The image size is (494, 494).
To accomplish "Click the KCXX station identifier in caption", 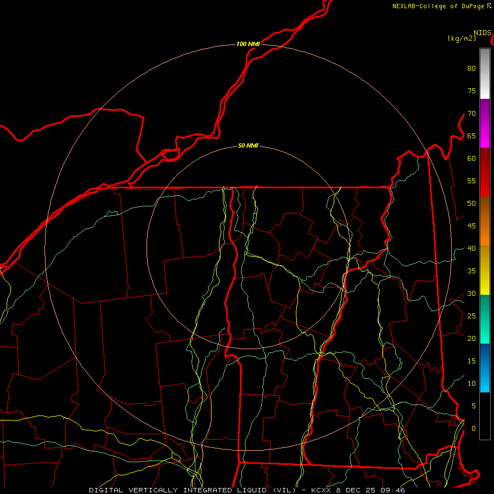I will pos(321,490).
